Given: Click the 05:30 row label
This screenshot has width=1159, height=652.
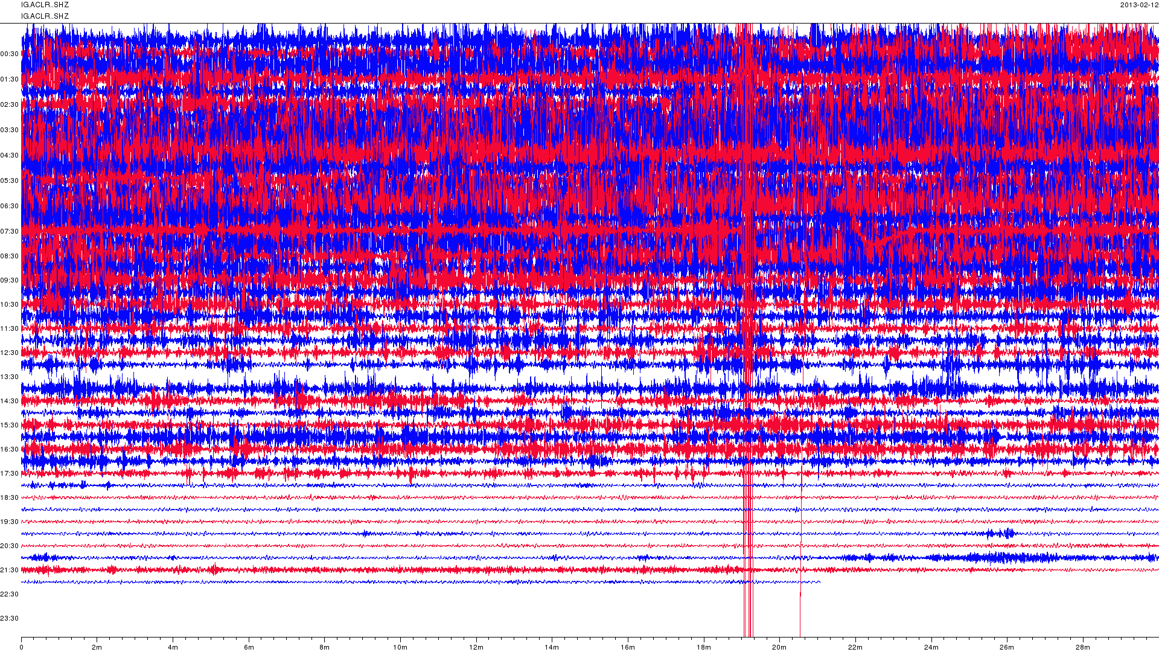Looking at the screenshot, I should click(x=9, y=181).
